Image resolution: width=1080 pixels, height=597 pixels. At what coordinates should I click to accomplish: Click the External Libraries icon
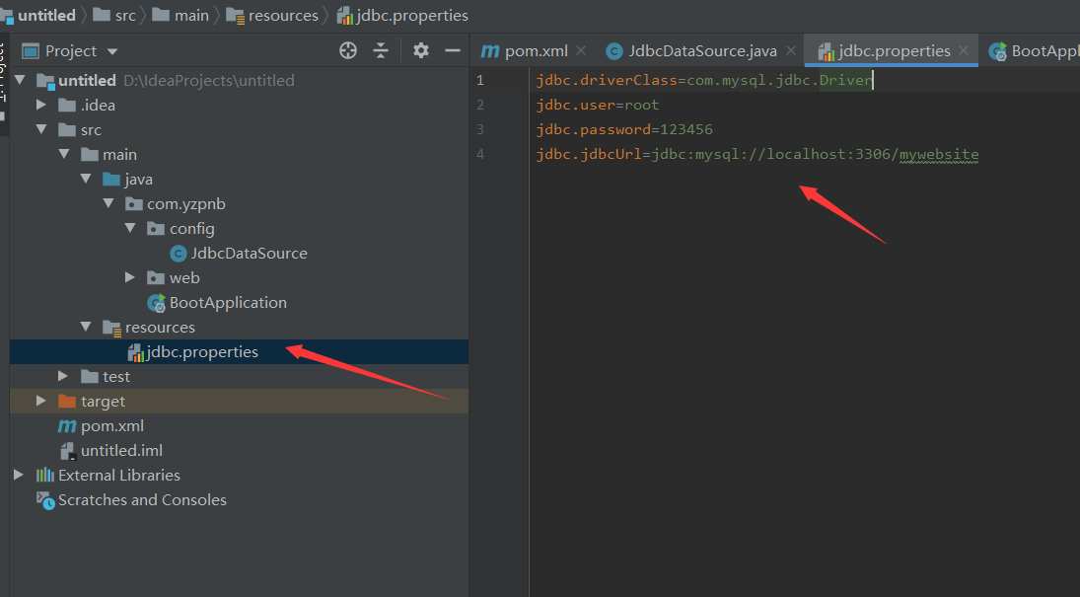click(44, 475)
